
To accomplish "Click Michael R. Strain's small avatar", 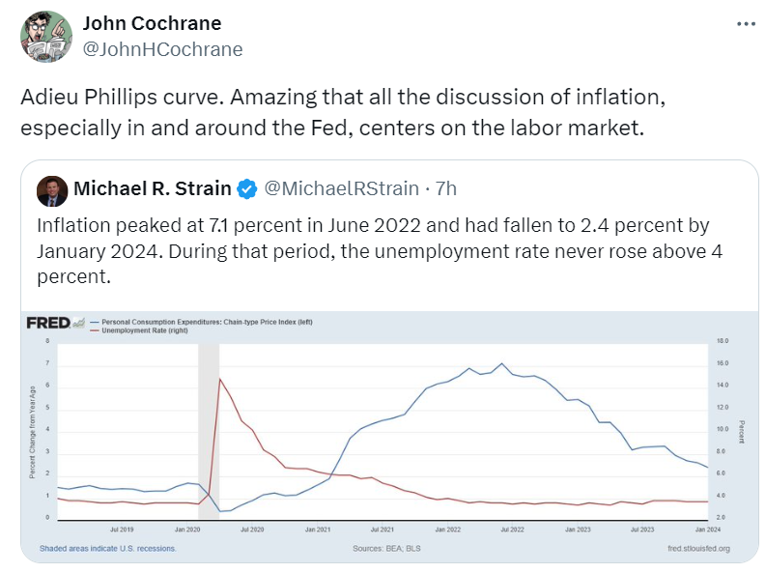I will pos(52,190).
